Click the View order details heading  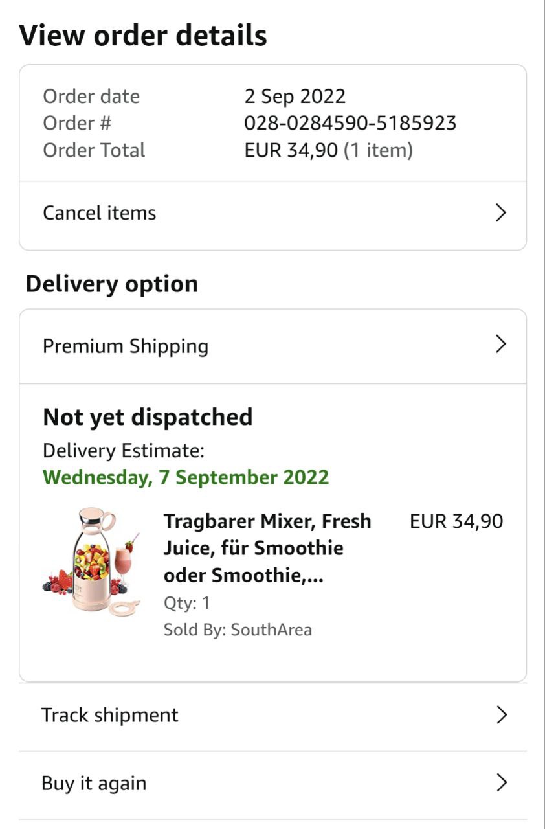tap(143, 35)
